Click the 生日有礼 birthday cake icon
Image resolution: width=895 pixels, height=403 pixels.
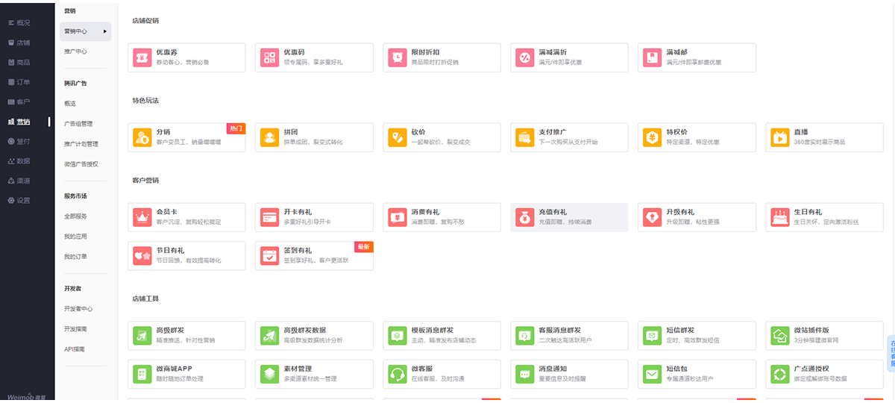pos(779,217)
